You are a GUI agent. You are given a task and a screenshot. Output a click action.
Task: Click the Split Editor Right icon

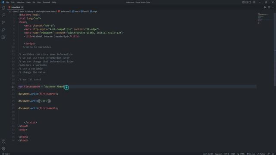click(269, 7)
